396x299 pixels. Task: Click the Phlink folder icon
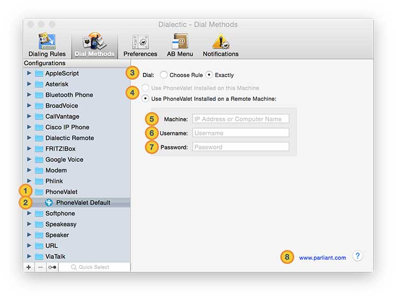[39, 181]
